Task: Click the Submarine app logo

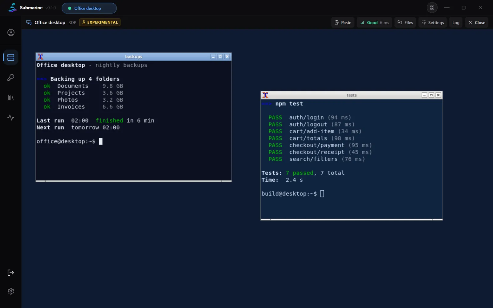Action: (12, 7)
